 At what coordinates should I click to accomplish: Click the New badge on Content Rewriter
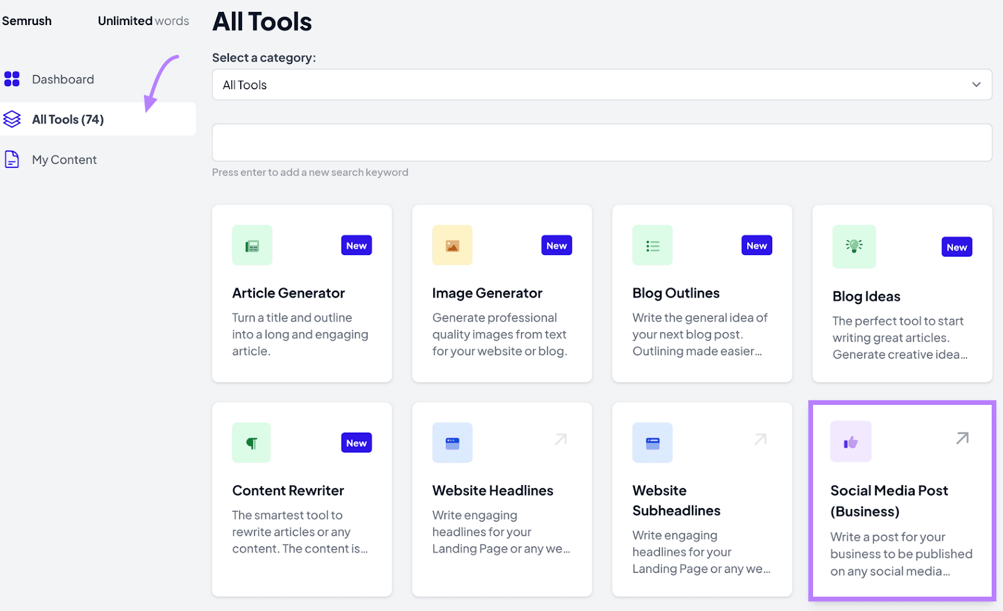[x=356, y=442]
